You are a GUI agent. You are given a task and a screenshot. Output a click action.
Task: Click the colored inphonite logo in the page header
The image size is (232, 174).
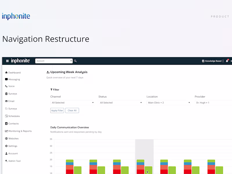click(16, 16)
